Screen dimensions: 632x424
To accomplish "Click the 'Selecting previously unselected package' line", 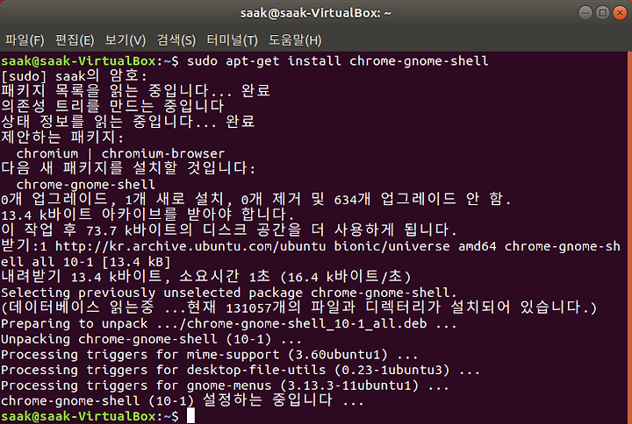I will (228, 293).
